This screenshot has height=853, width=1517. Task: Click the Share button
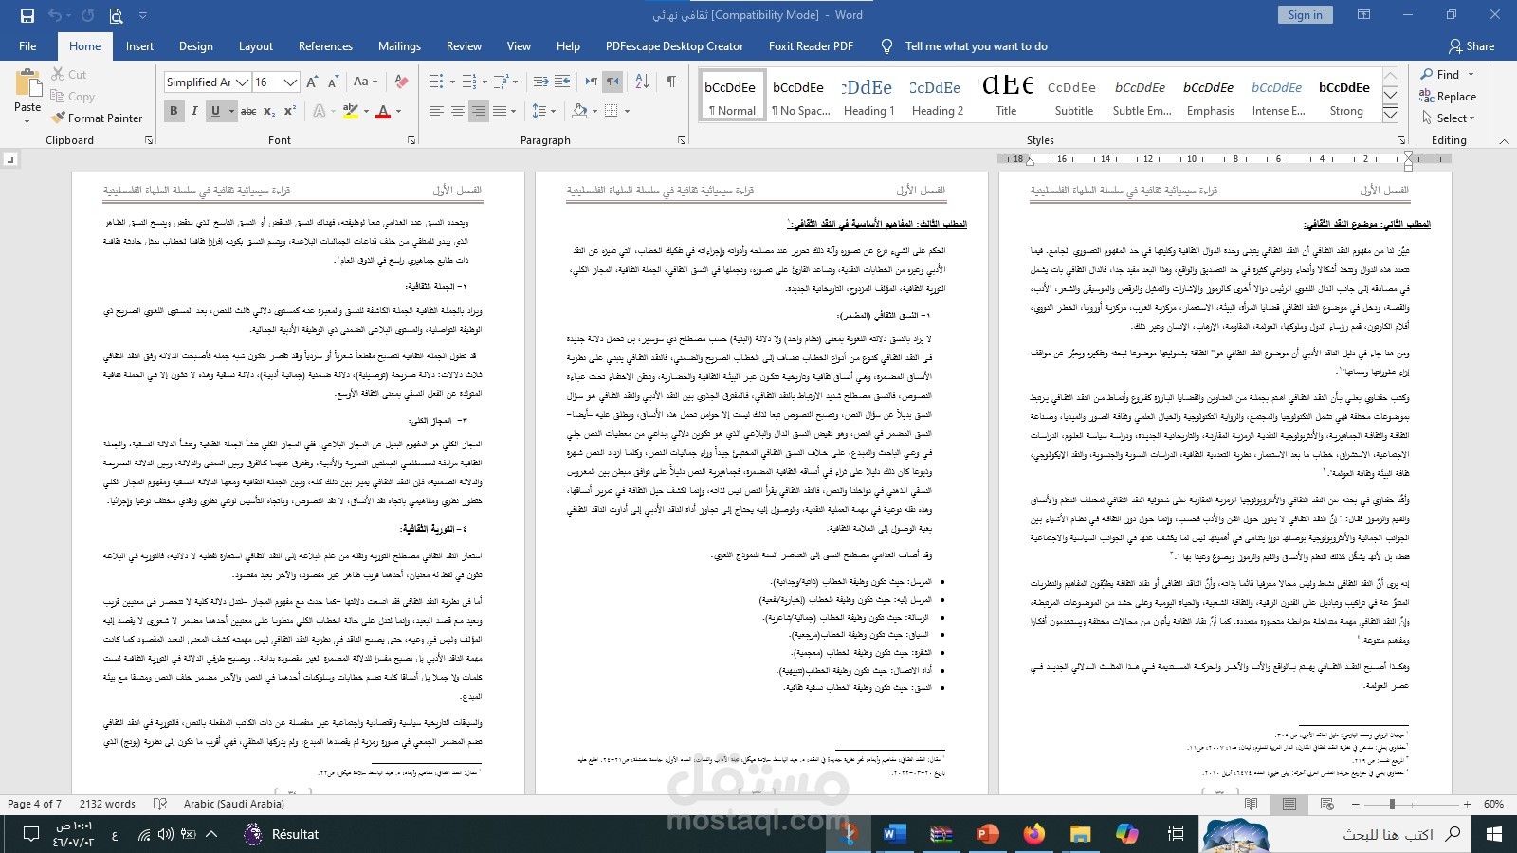tap(1471, 46)
